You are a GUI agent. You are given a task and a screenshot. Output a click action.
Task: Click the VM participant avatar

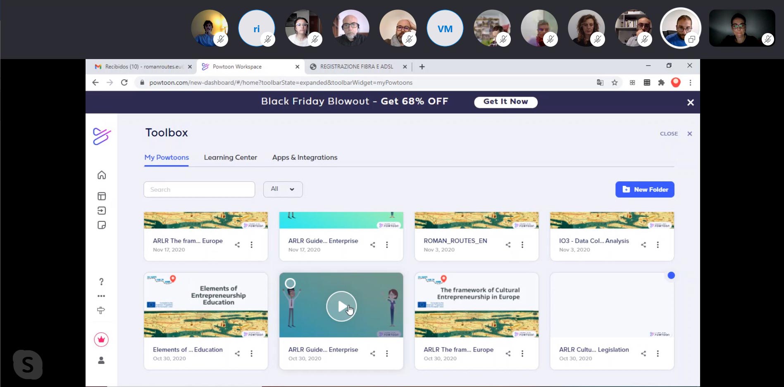[x=445, y=28]
